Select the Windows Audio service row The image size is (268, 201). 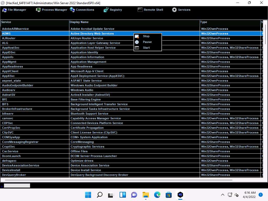pyautogui.click(x=82, y=90)
